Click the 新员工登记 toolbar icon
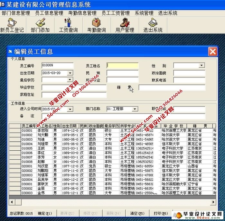 click(x=12, y=25)
